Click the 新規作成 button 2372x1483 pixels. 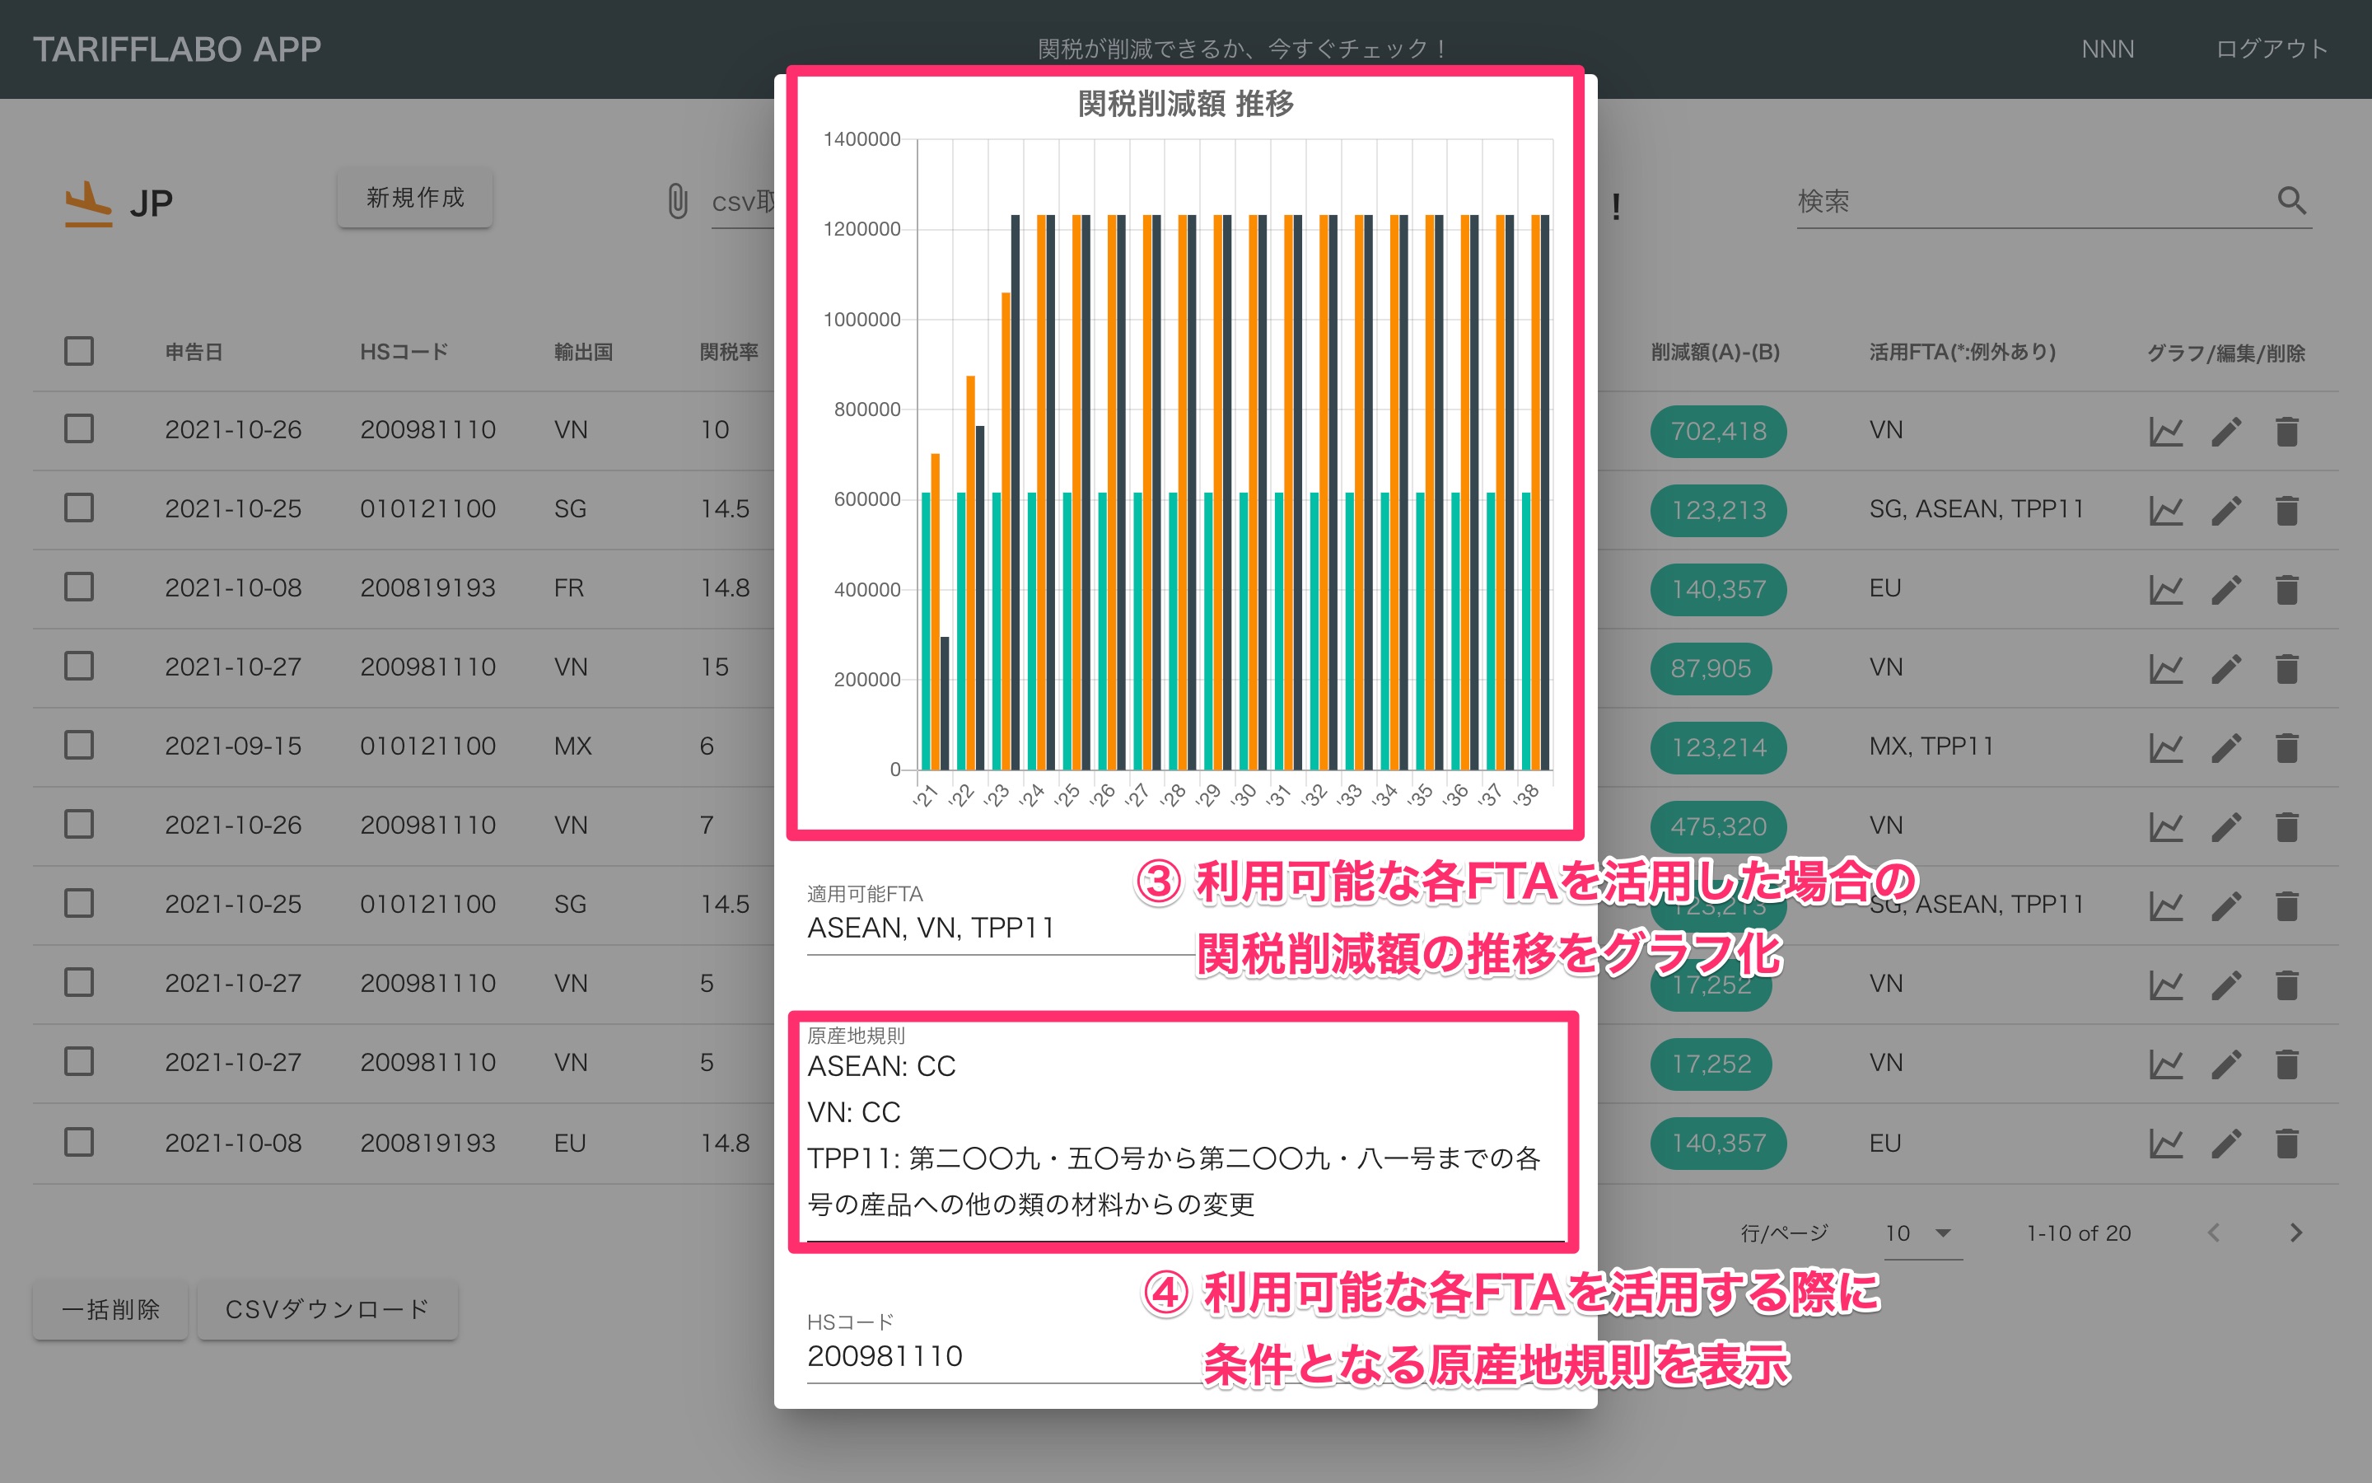coord(414,198)
